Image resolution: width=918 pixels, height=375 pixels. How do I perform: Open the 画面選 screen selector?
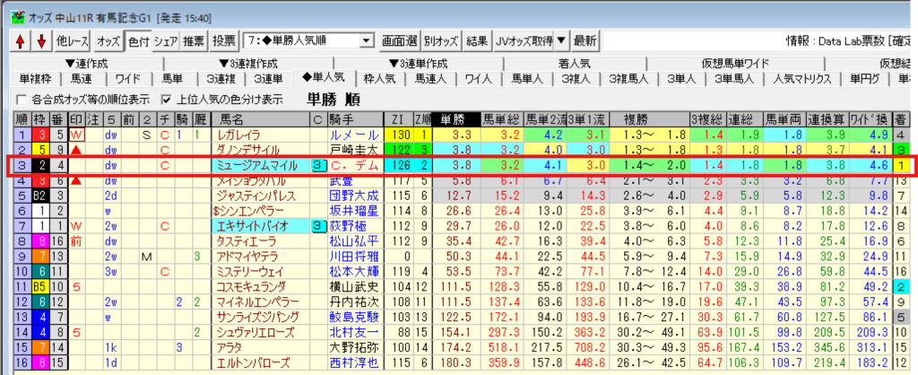[399, 41]
